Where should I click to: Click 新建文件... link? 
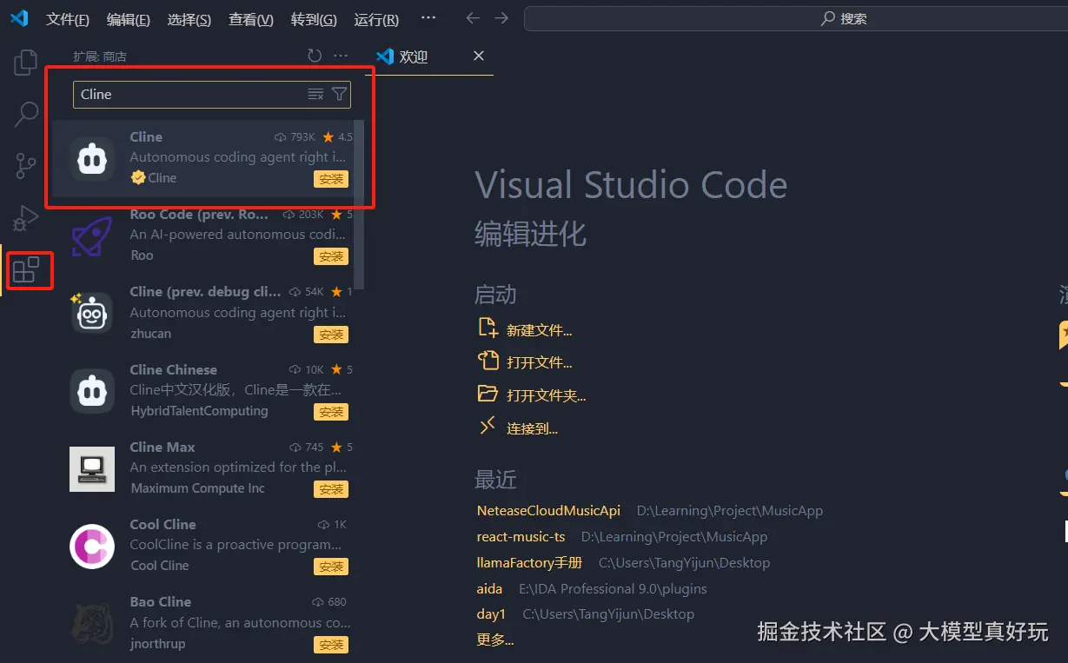539,330
